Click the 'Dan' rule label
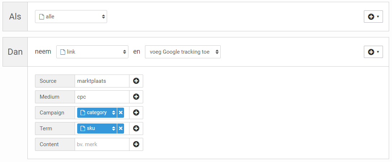The image size is (392, 162). point(15,52)
